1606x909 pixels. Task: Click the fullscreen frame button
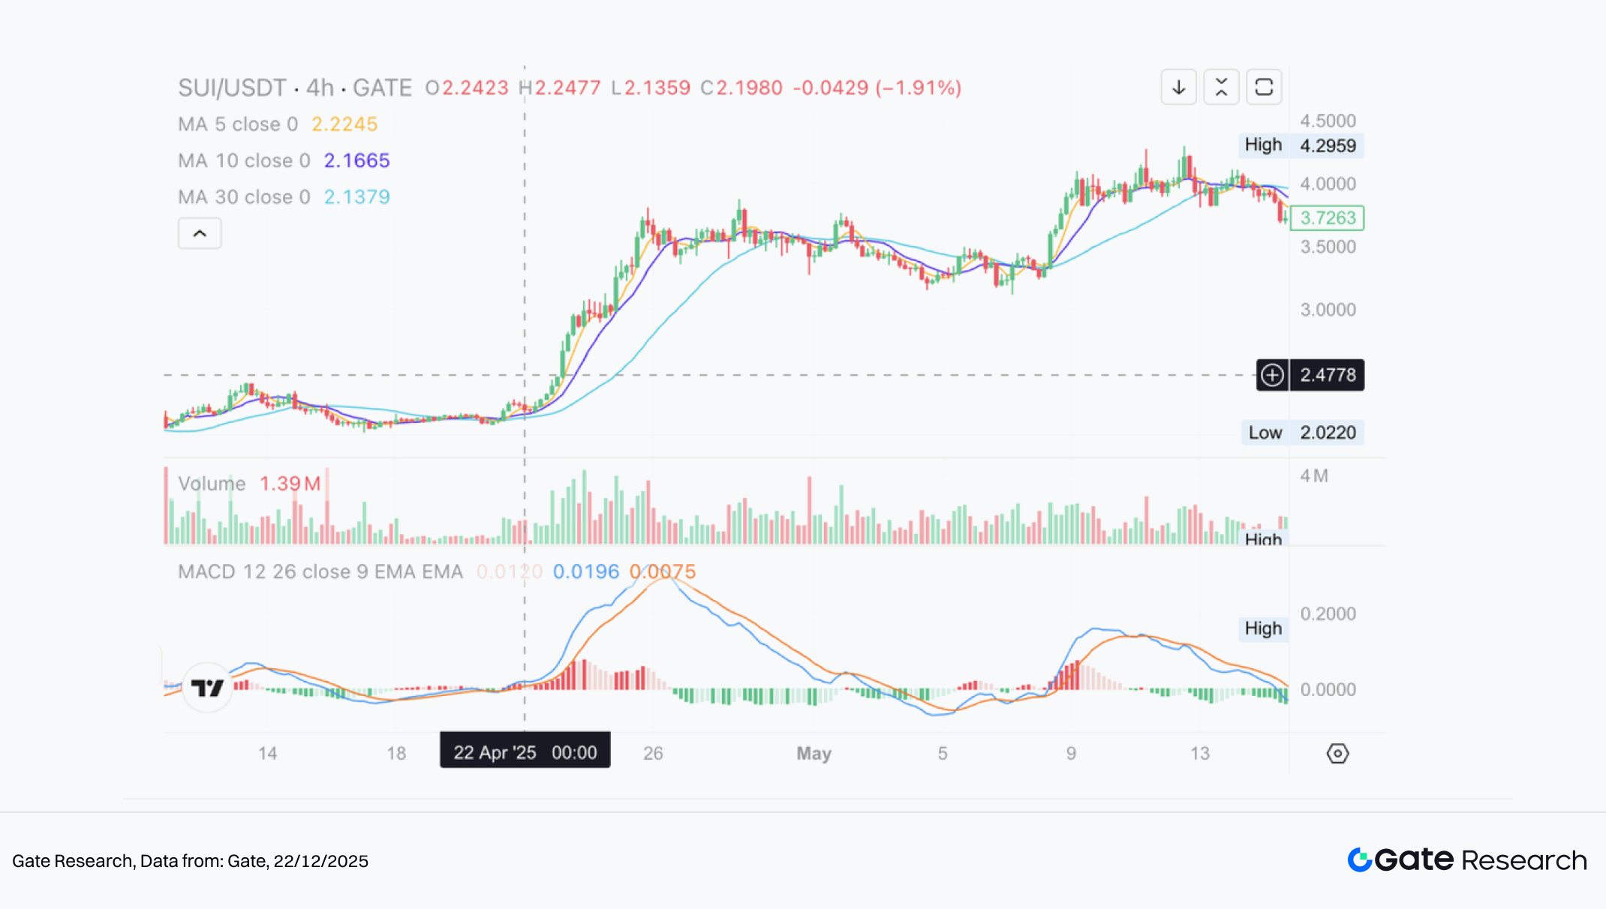(x=1264, y=87)
